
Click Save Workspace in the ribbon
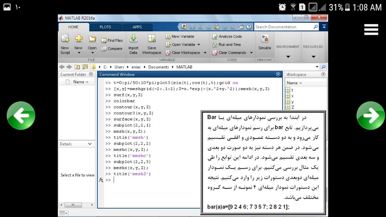(x=151, y=44)
